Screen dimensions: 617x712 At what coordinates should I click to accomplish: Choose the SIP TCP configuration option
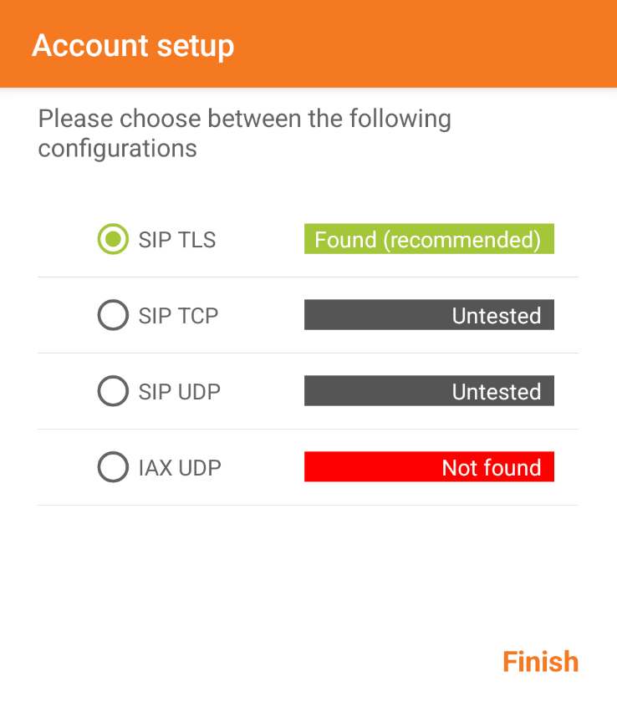[112, 315]
